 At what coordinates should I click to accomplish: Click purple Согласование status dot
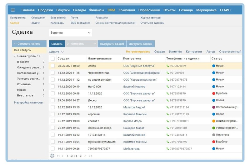point(214,107)
